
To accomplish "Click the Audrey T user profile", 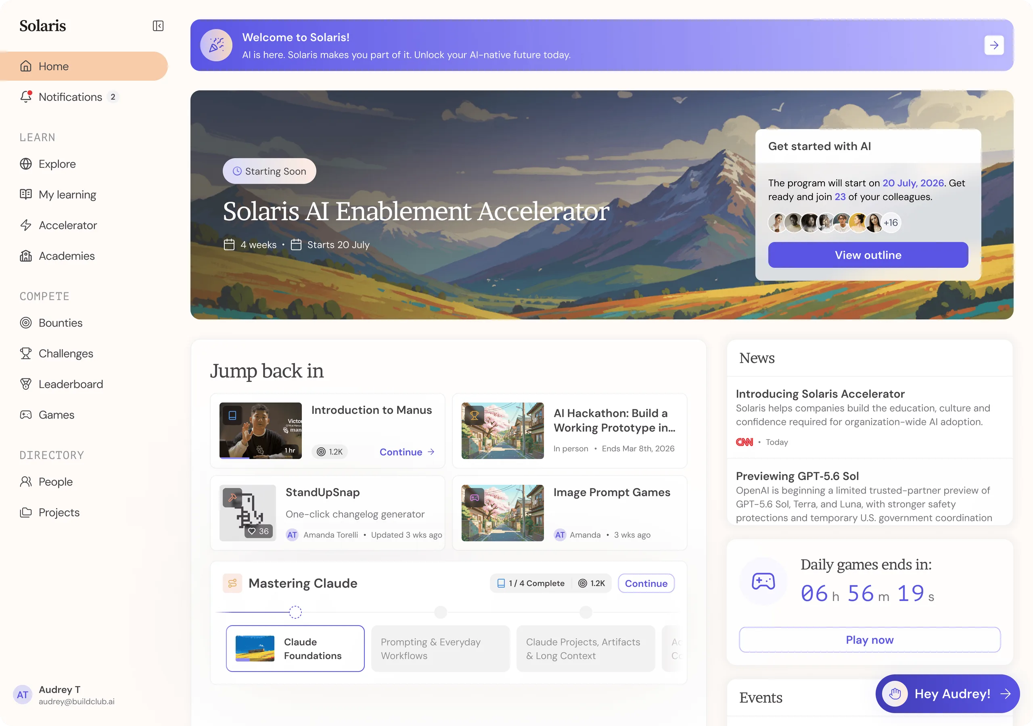I will pyautogui.click(x=64, y=695).
